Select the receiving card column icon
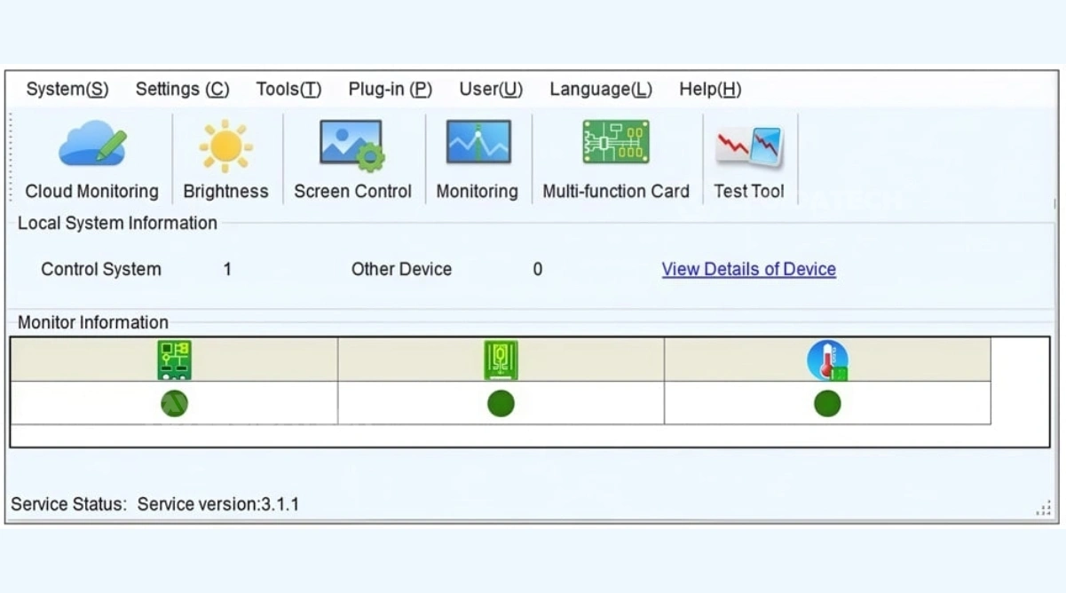This screenshot has height=593, width=1066. coord(501,360)
